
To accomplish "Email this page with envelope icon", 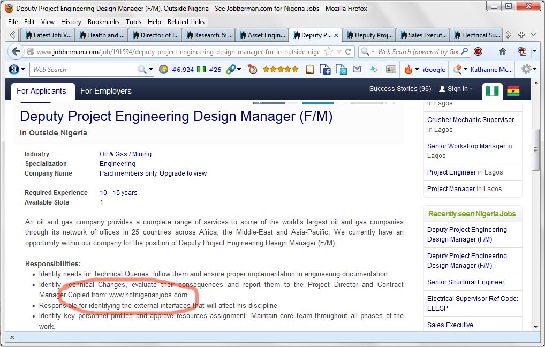I will (357, 69).
